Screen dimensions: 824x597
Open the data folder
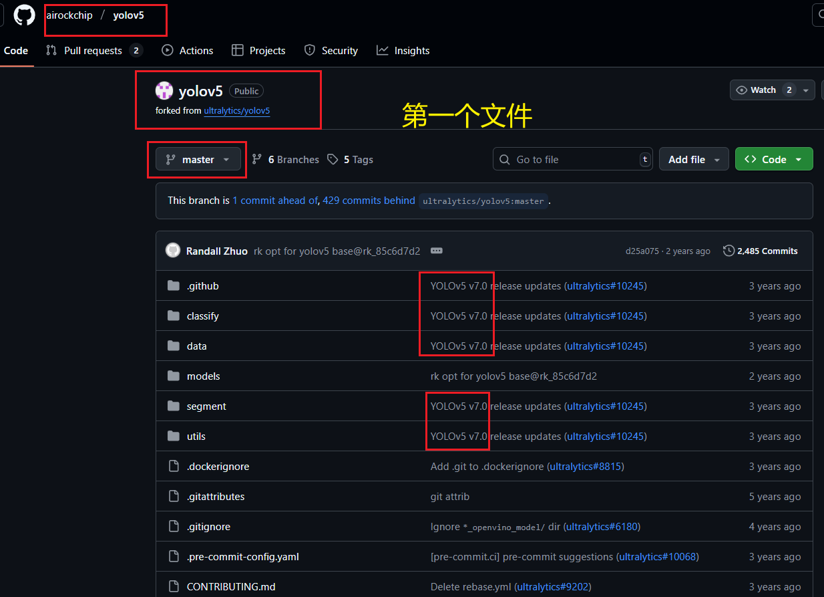point(197,346)
